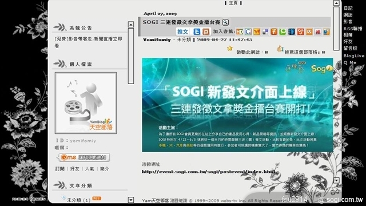Click the author name Yomifomiy
The width and height of the screenshot is (366, 206).
click(157, 40)
